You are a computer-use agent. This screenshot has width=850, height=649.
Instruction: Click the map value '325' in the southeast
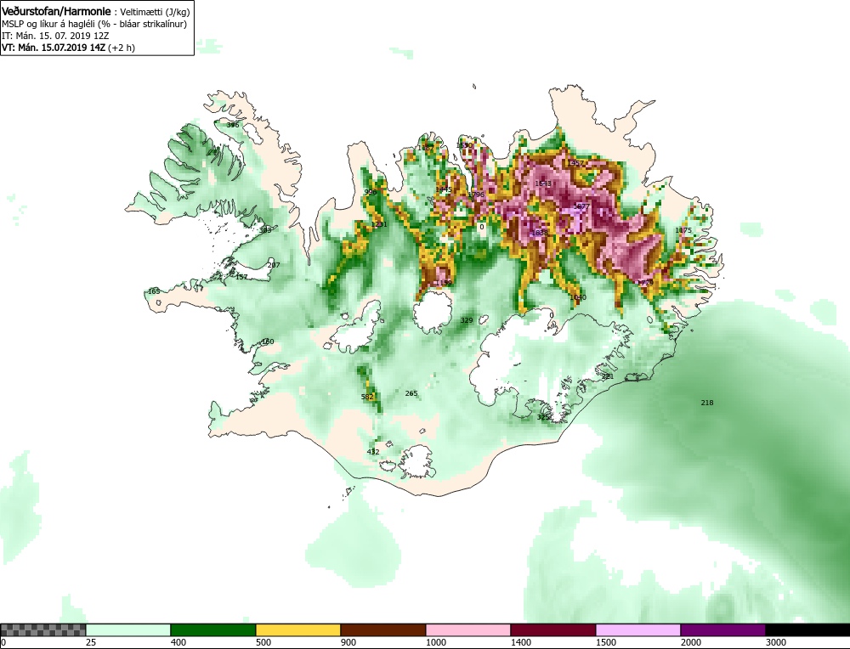pyautogui.click(x=543, y=417)
